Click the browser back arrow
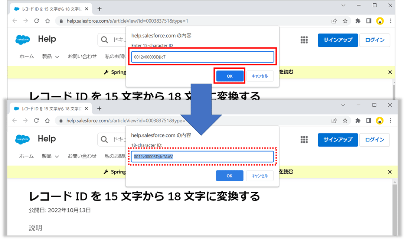This screenshot has height=240, width=405. pyautogui.click(x=14, y=21)
